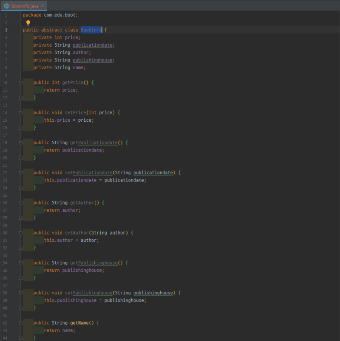340x341 pixels.
Task: Click method name setPublishinghouse on line 38
Action: pyautogui.click(x=88, y=293)
